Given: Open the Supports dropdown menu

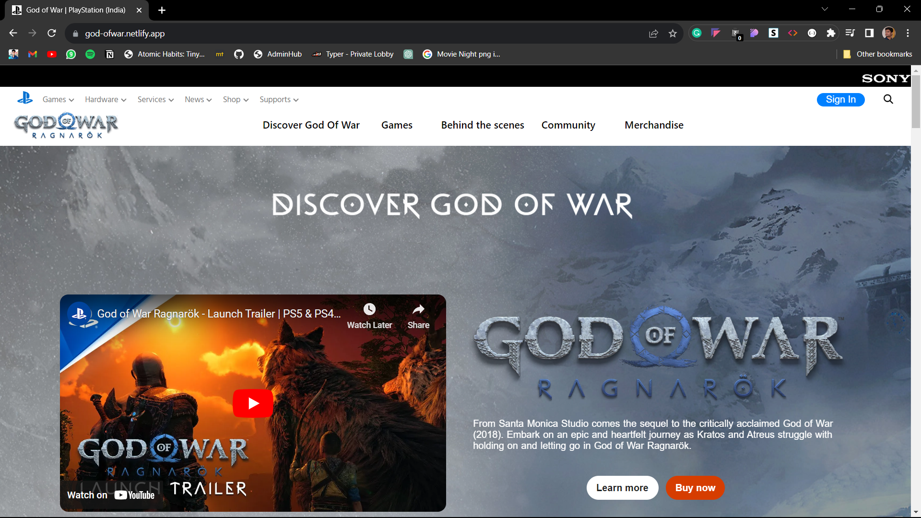Looking at the screenshot, I should point(279,100).
